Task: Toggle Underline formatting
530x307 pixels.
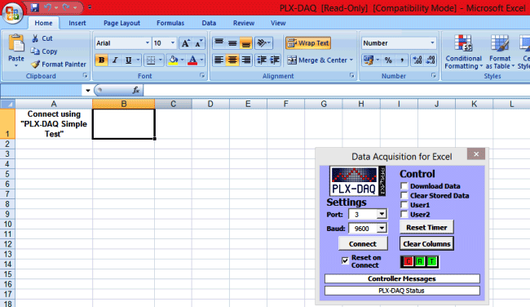Action: pyautogui.click(x=129, y=60)
